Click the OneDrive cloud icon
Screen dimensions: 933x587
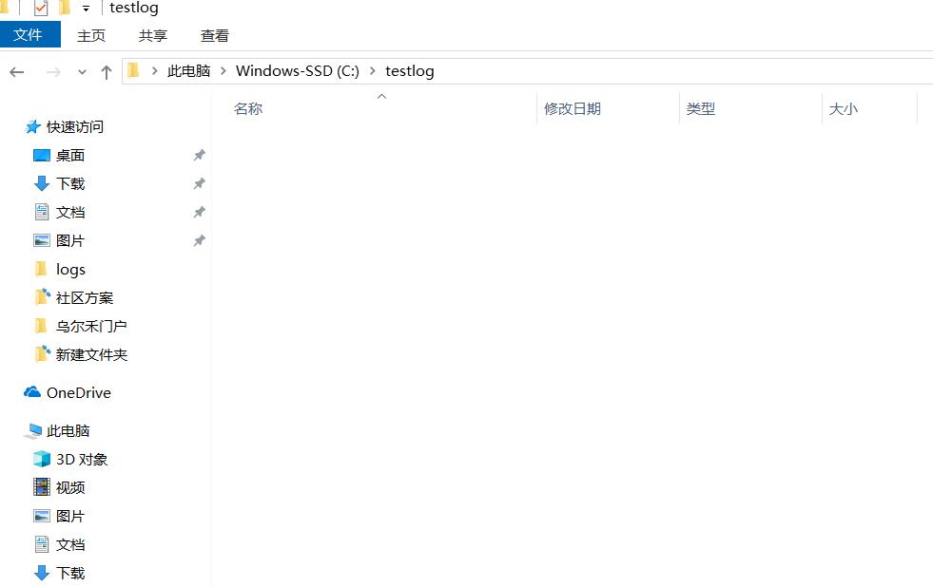coord(32,392)
